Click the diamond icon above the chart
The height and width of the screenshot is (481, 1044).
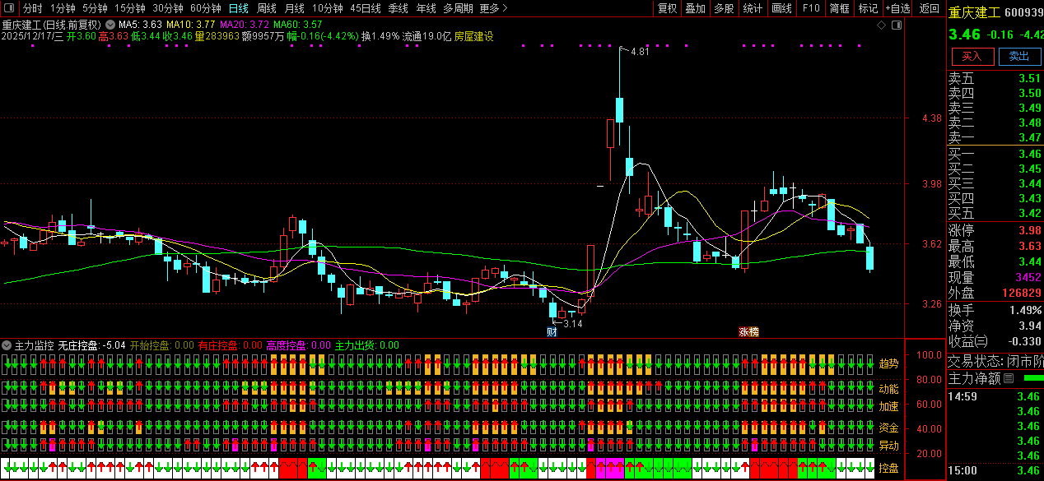881,25
